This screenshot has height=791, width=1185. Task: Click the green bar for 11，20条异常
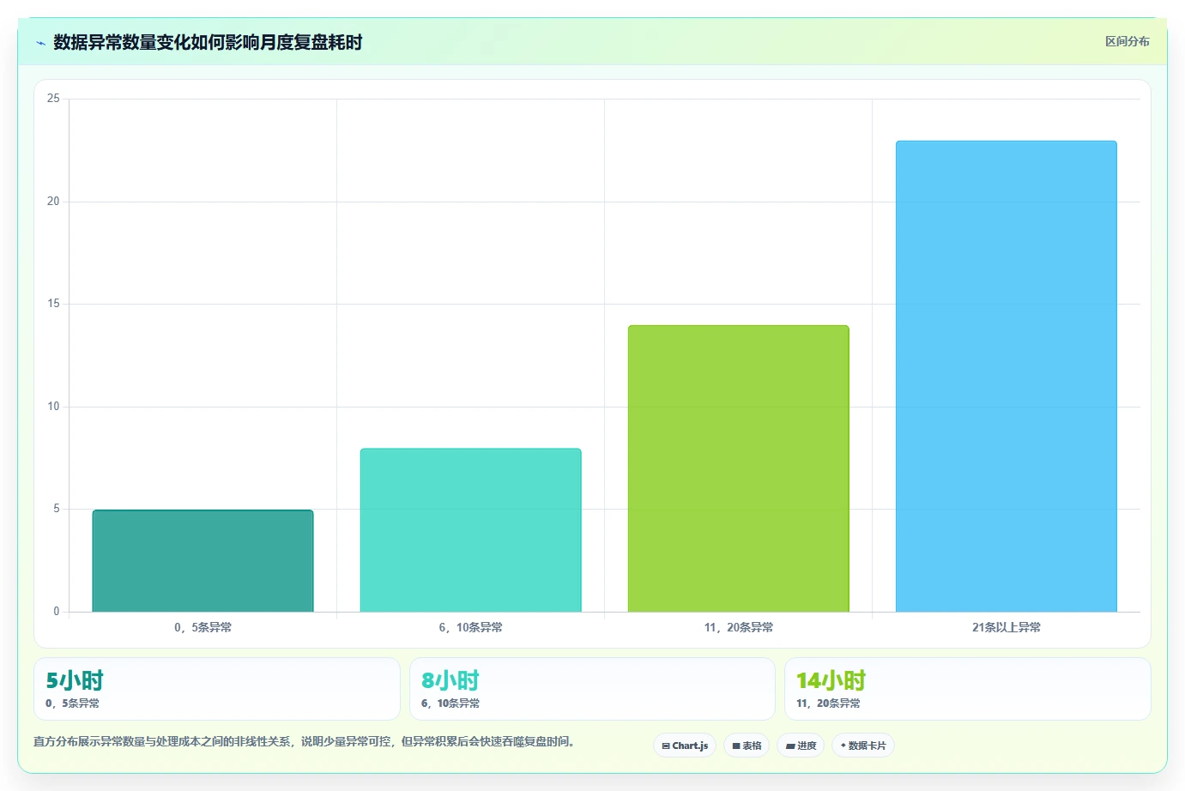click(x=738, y=468)
